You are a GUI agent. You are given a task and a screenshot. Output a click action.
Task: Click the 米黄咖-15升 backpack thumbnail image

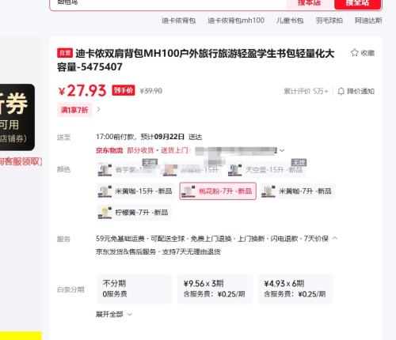tap(105, 191)
